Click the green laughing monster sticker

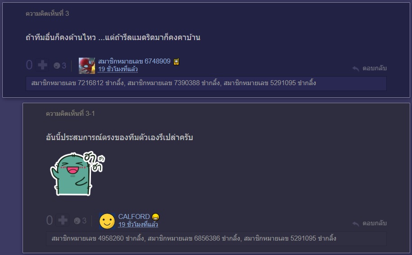click(x=77, y=173)
